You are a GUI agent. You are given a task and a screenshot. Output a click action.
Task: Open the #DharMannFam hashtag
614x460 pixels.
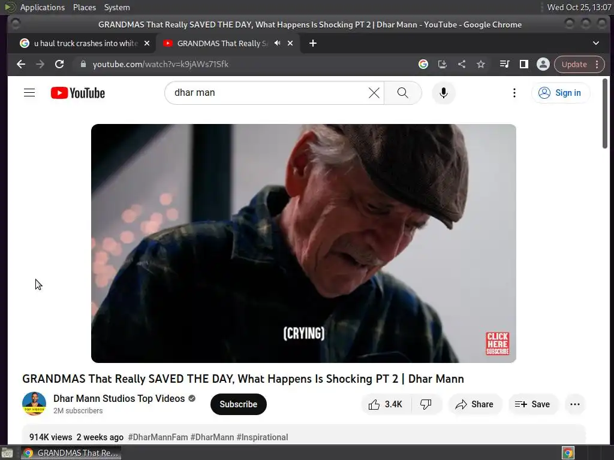pos(158,437)
